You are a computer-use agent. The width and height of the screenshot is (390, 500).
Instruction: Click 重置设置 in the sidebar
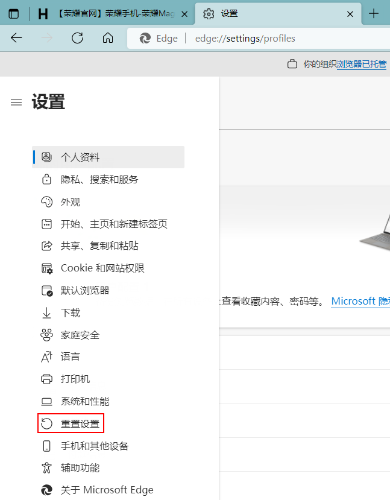point(80,424)
